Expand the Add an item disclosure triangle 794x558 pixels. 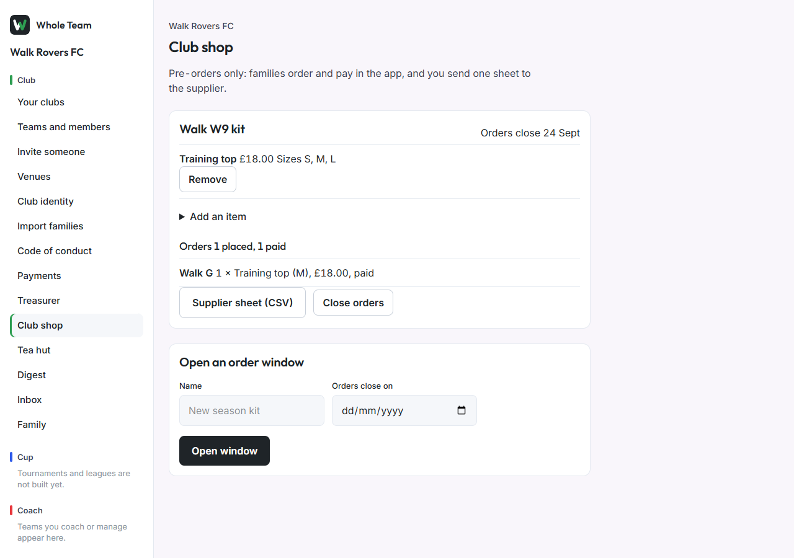point(182,217)
